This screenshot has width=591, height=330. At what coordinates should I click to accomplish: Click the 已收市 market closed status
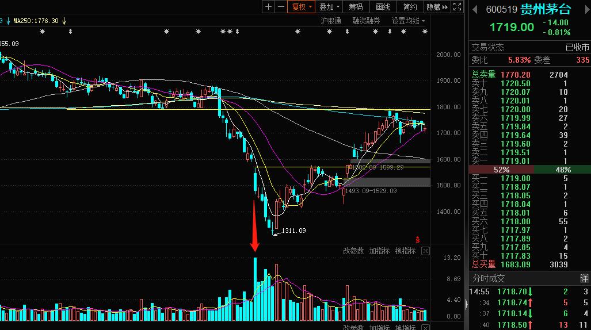point(577,48)
